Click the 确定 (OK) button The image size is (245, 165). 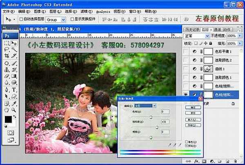193,108
